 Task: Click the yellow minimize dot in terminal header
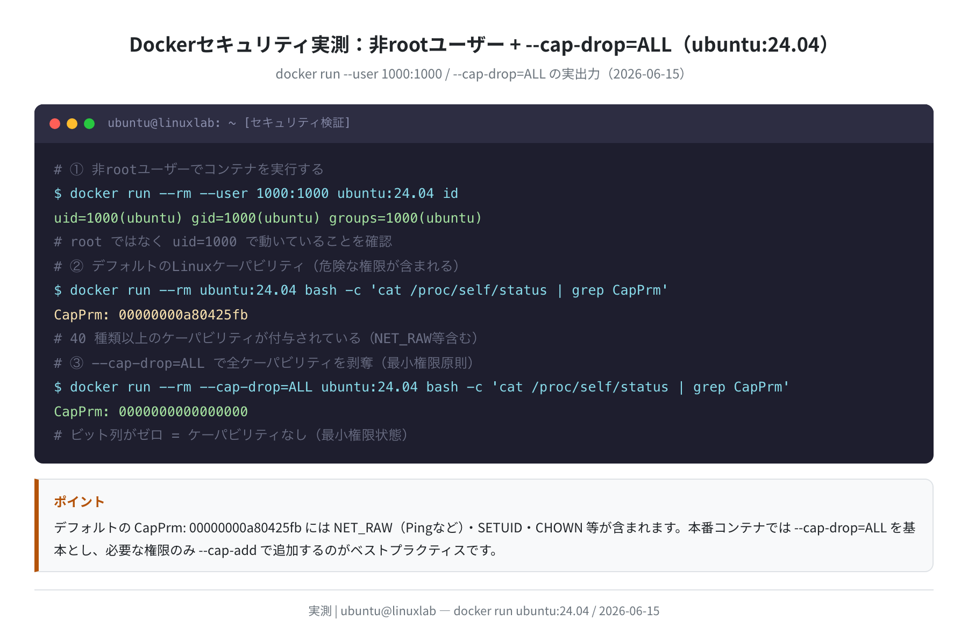[x=72, y=124]
